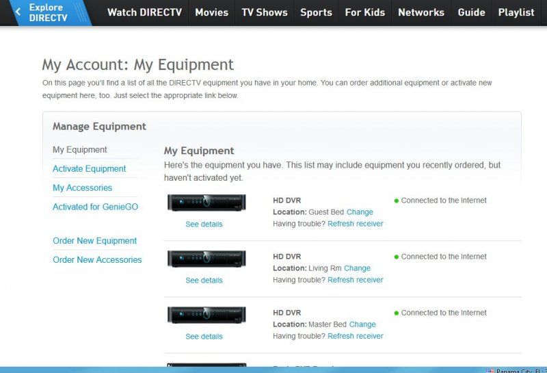Screen dimensions: 547x373
Task: Open the Playlist page
Action: (516, 12)
